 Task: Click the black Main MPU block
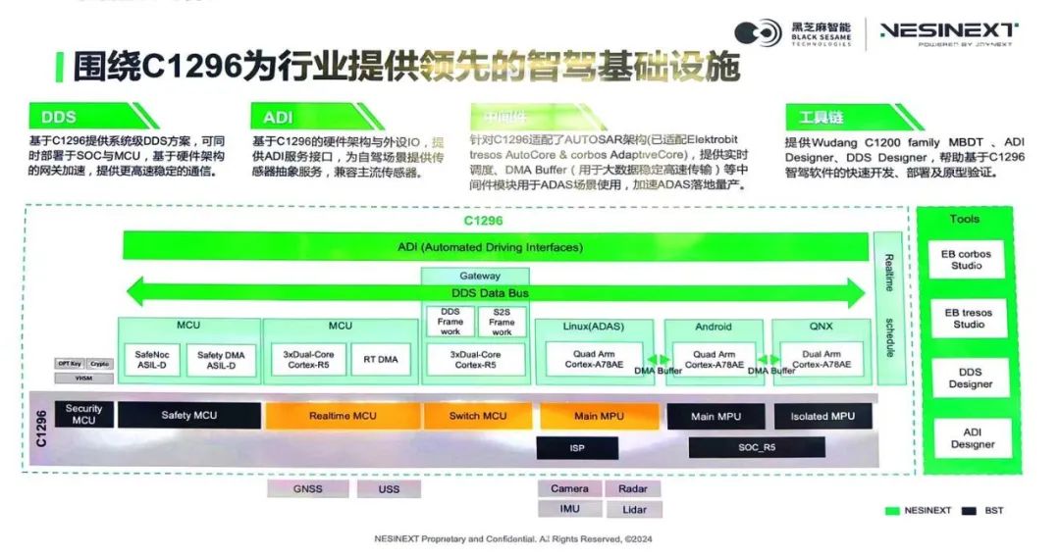(x=715, y=417)
